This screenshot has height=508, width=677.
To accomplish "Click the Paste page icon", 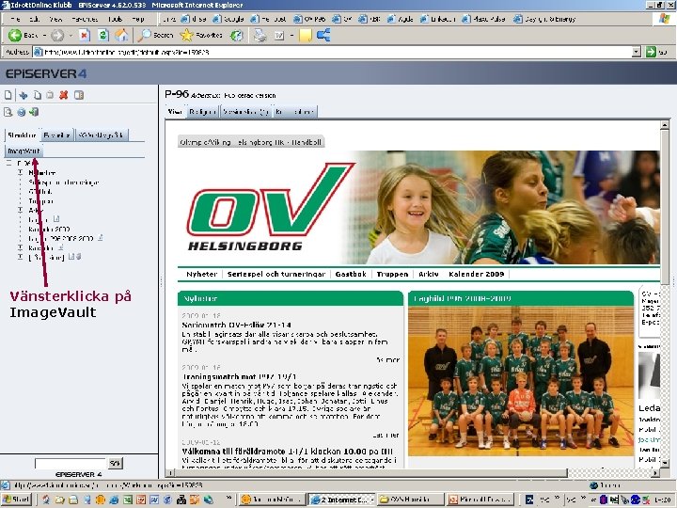I will tap(50, 95).
